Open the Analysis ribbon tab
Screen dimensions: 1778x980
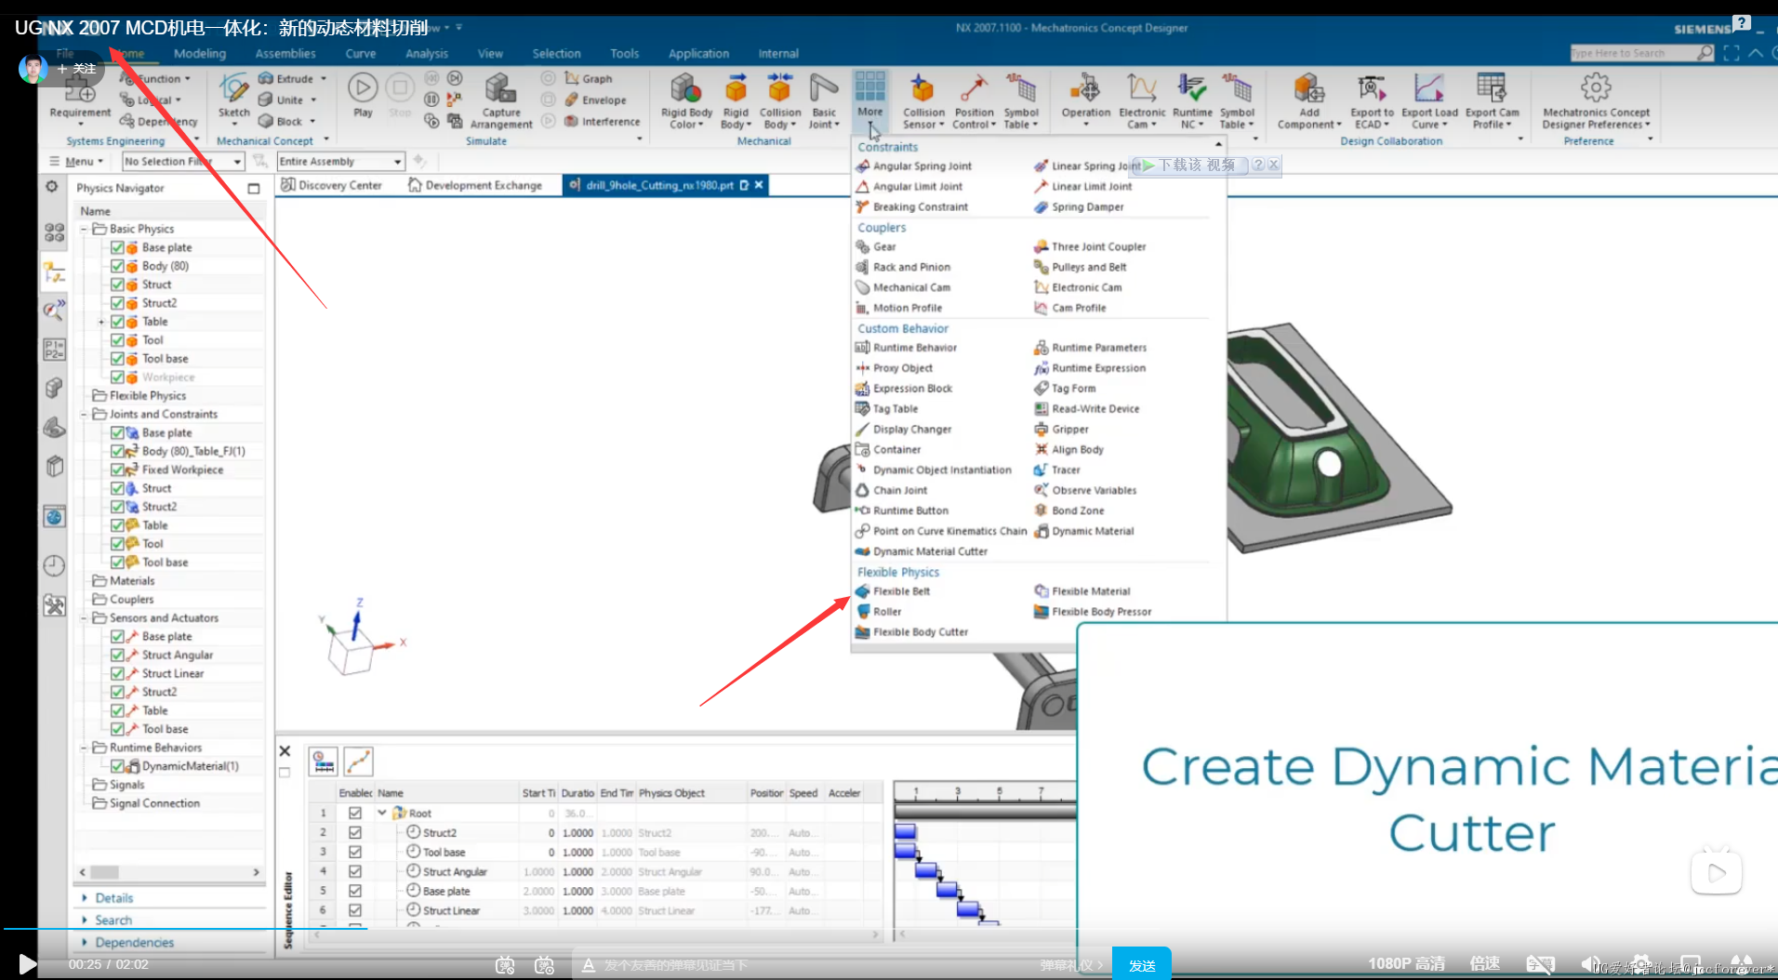click(x=427, y=54)
